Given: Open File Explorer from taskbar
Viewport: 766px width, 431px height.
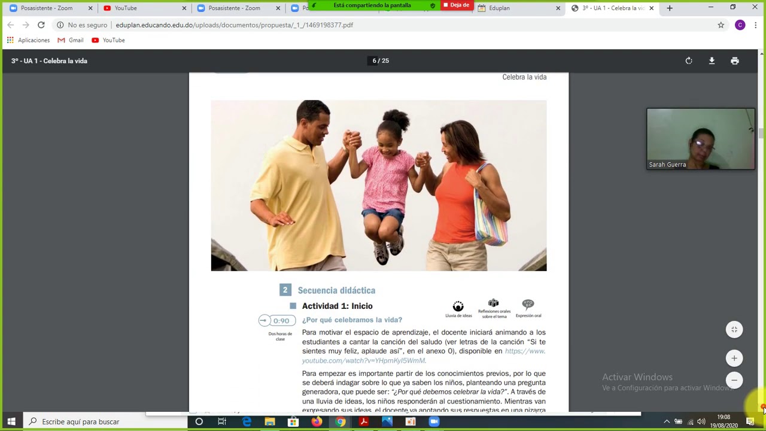Looking at the screenshot, I should coord(270,421).
